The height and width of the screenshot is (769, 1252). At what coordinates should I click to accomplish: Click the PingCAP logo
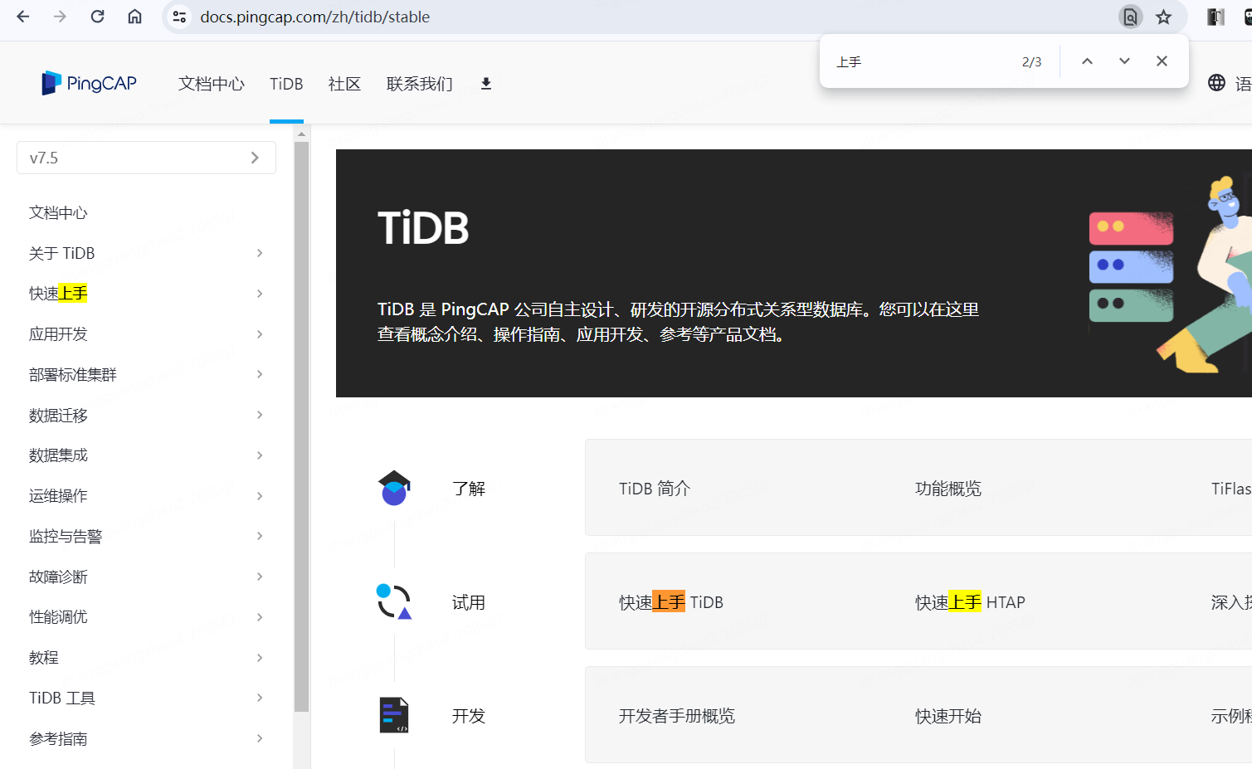pos(90,83)
